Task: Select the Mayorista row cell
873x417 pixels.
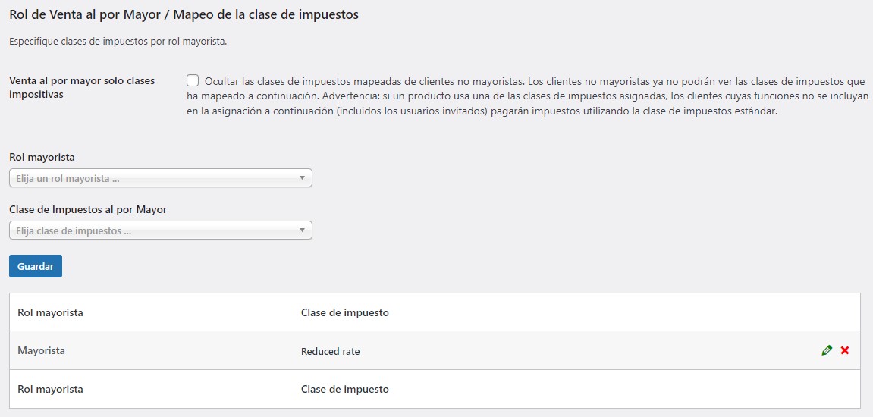Action: pyautogui.click(x=41, y=350)
